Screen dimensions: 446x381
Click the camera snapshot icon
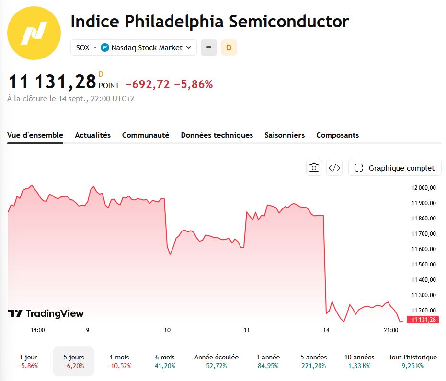pos(314,168)
